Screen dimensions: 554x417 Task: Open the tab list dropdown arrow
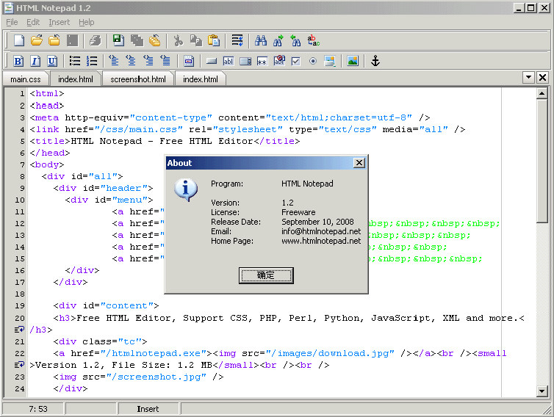pyautogui.click(x=528, y=77)
